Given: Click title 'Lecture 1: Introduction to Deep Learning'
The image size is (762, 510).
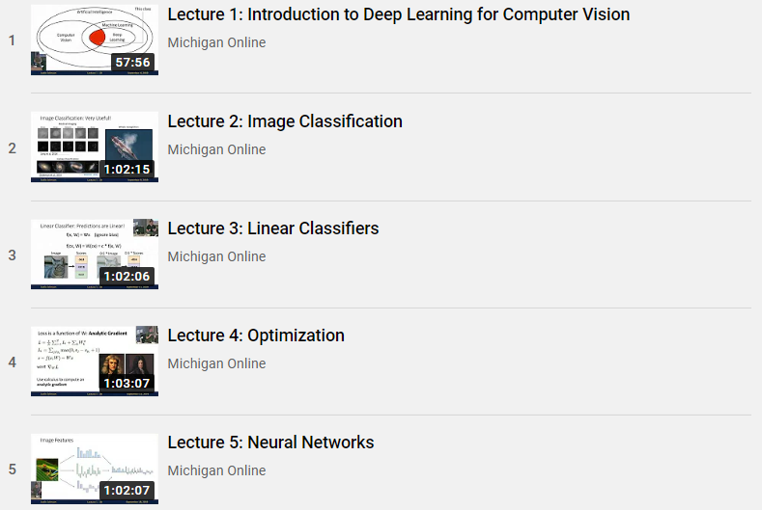Looking at the screenshot, I should 398,14.
